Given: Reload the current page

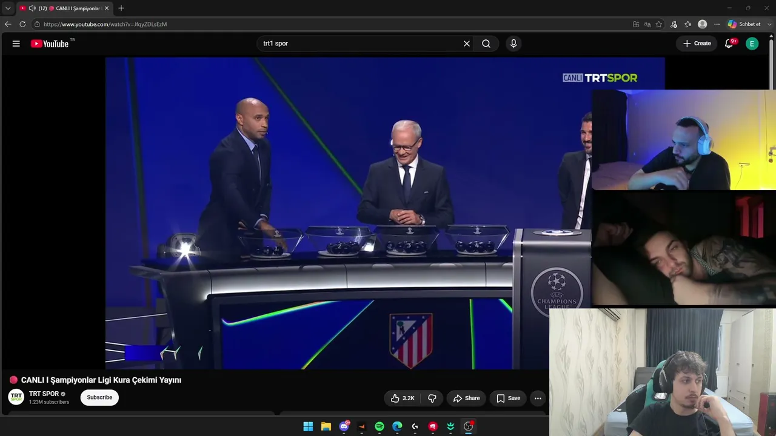Looking at the screenshot, I should (22, 24).
